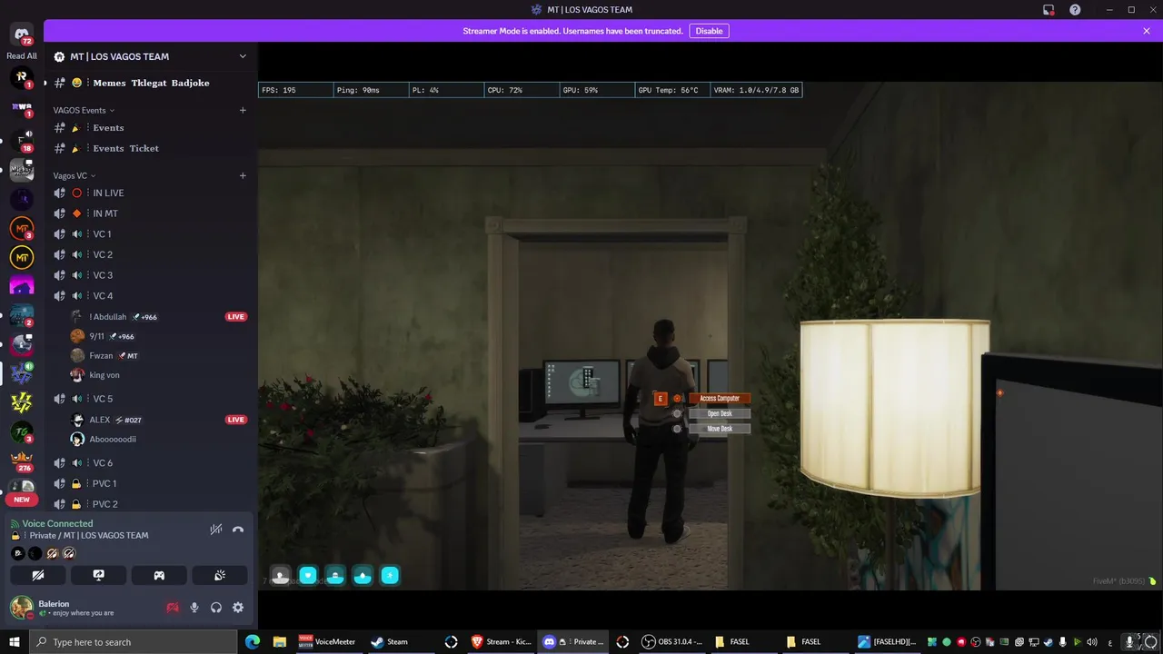The image size is (1163, 654).
Task: Open the TG server icon
Action: click(x=22, y=432)
